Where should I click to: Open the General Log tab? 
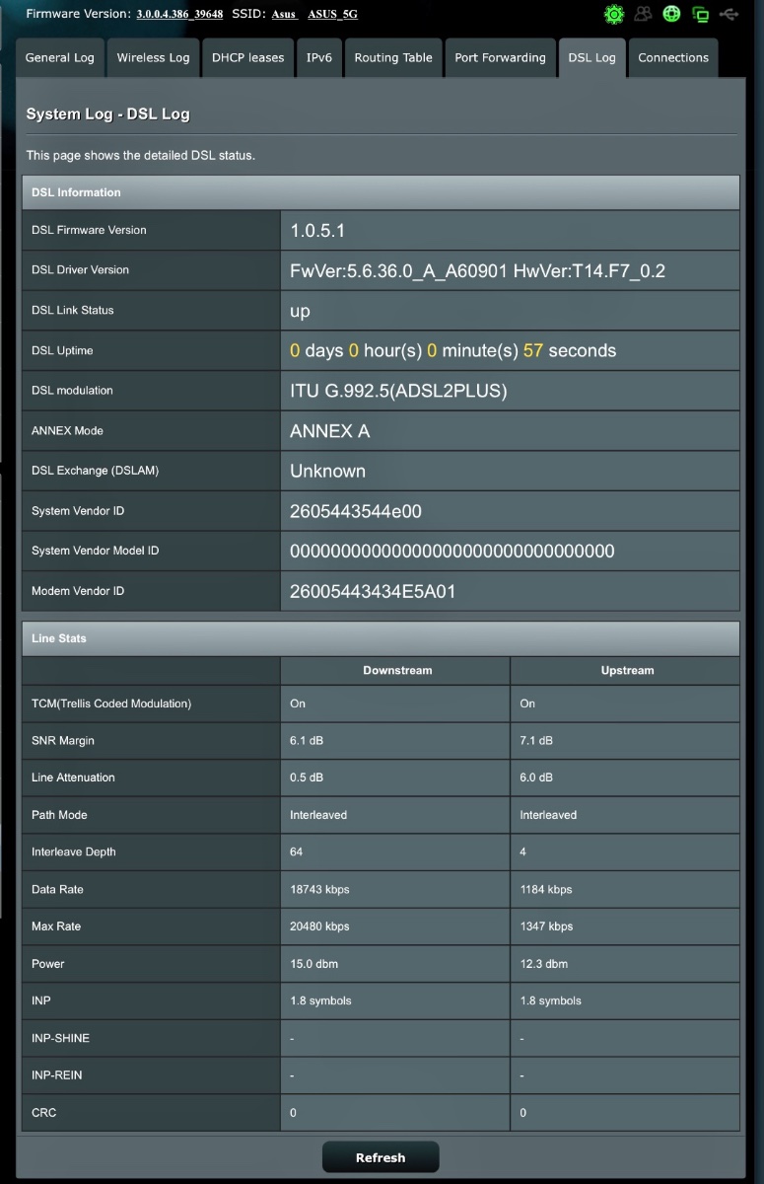[60, 58]
